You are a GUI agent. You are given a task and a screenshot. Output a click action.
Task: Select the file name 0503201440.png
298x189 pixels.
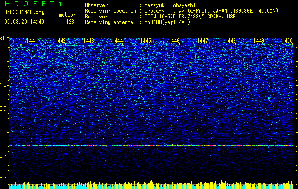(24, 13)
